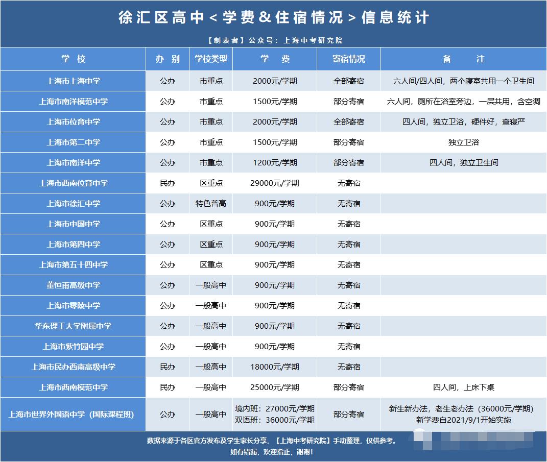This screenshot has width=547, height=462.
Task: Click the 四人间，上床下桌 remark cell
Action: (463, 387)
